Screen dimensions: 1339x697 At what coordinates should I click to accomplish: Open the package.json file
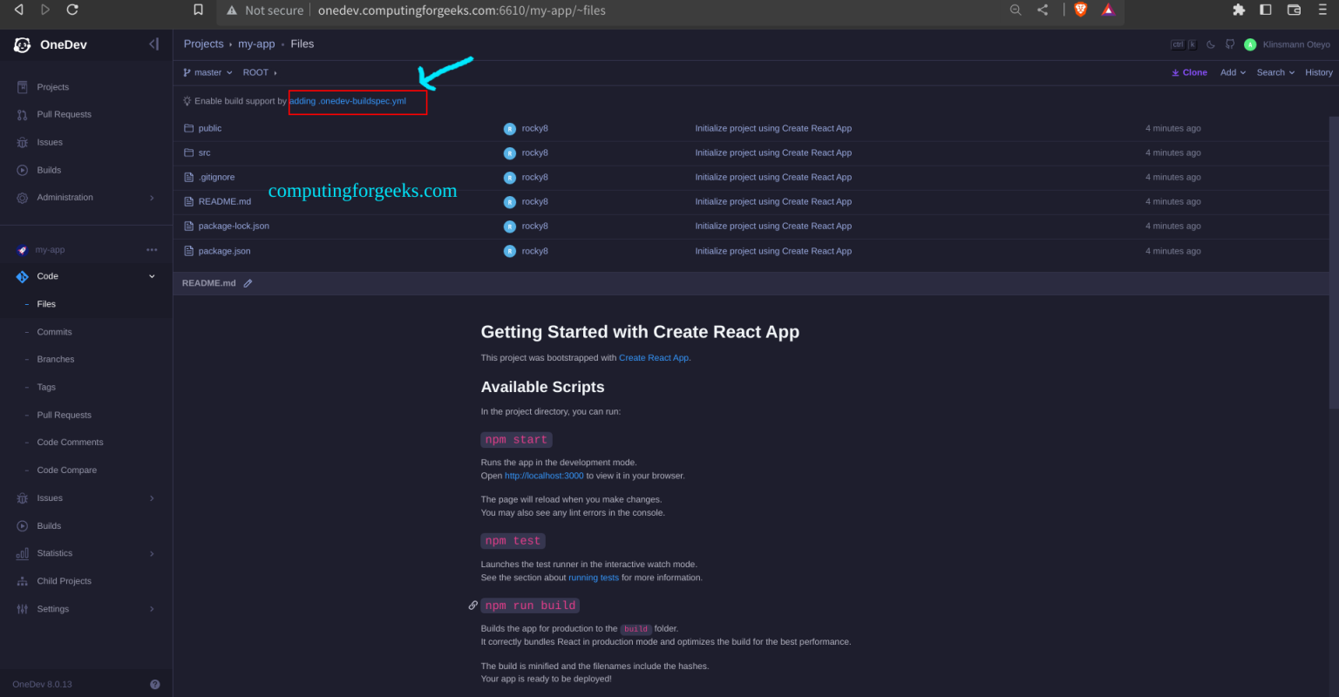(224, 251)
